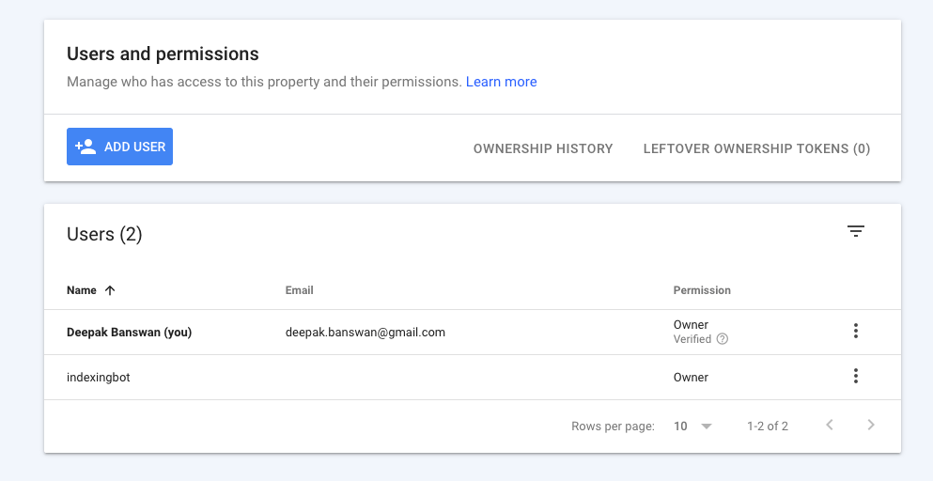Click the Email column header
Image resolution: width=933 pixels, height=481 pixels.
(300, 290)
